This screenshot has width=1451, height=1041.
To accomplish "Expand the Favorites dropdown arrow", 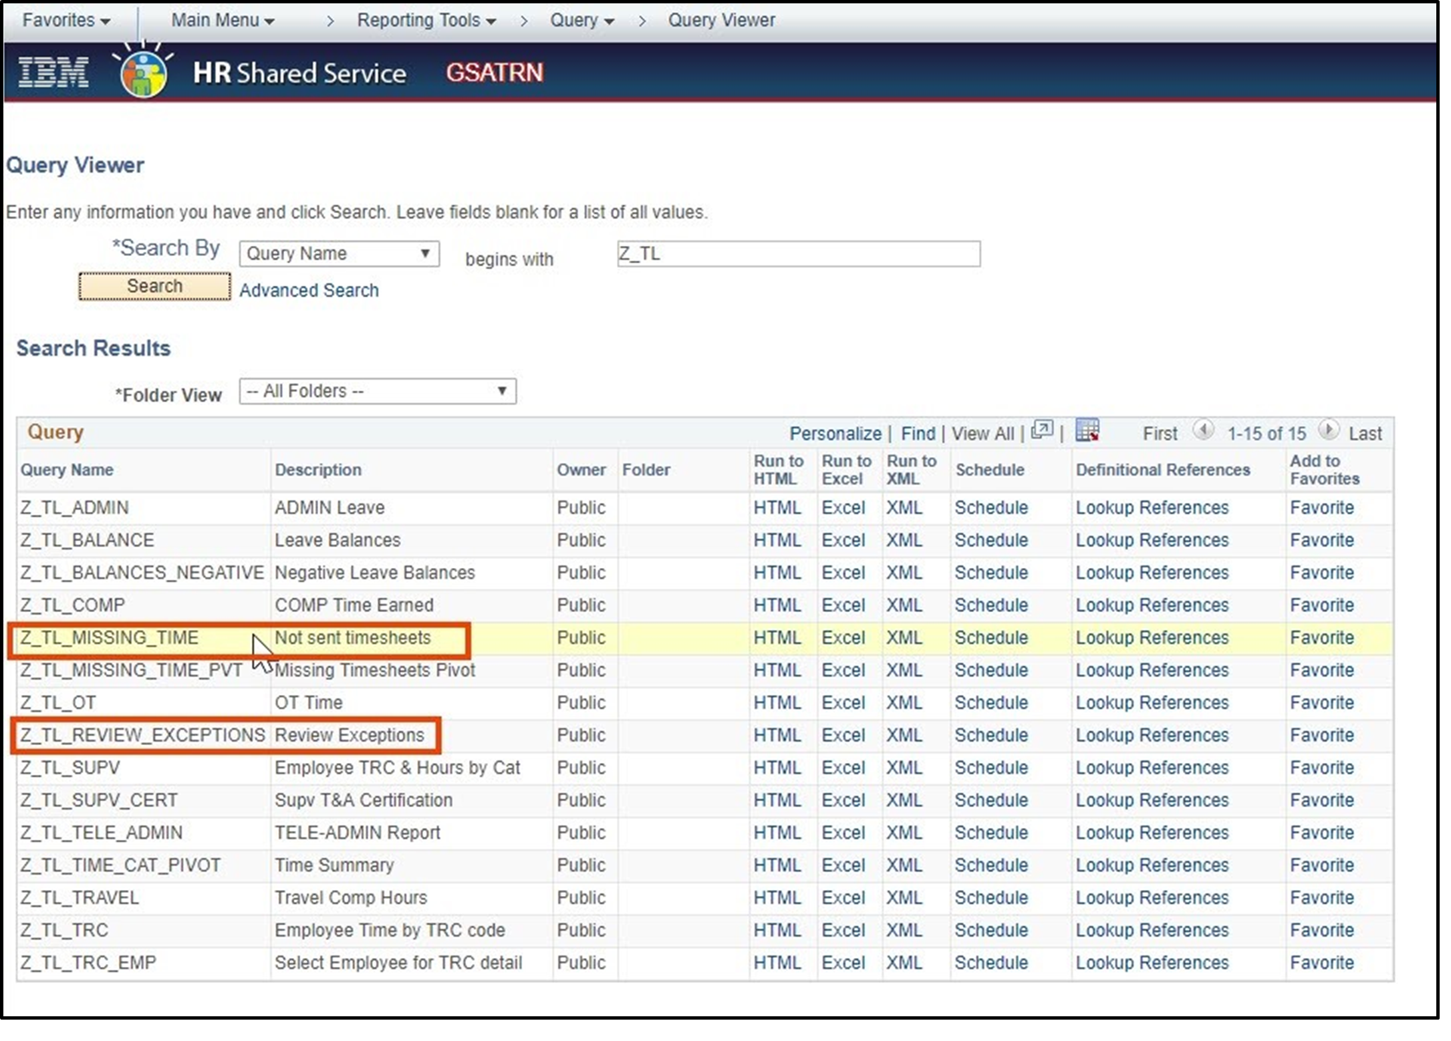I will tap(106, 20).
